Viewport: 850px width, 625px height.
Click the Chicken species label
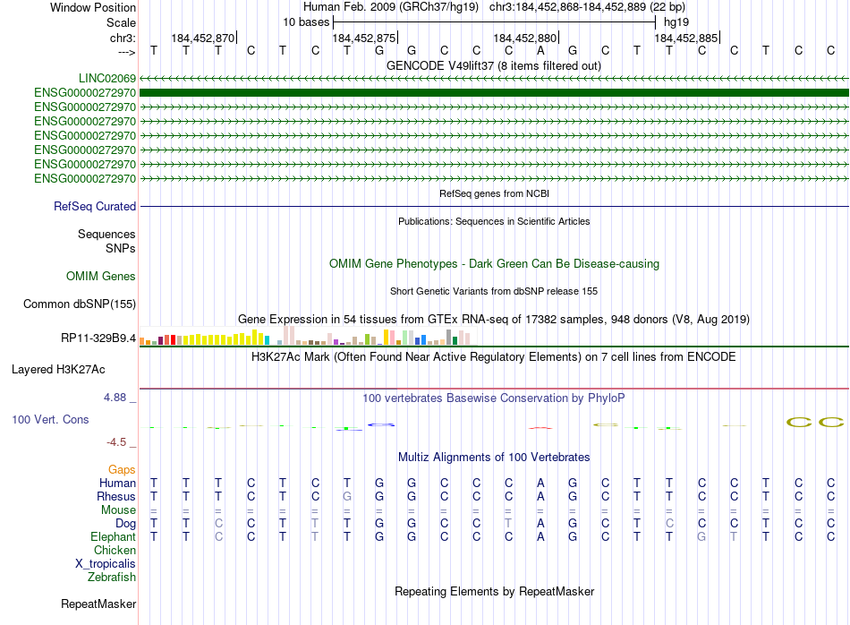115,550
